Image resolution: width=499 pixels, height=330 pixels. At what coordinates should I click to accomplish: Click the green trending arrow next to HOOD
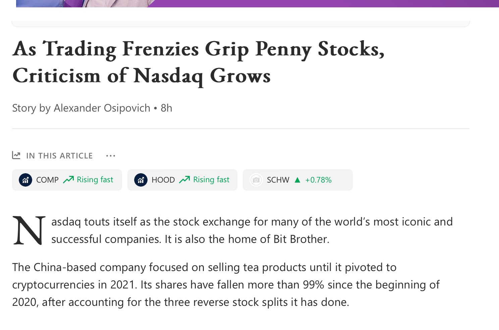click(184, 180)
